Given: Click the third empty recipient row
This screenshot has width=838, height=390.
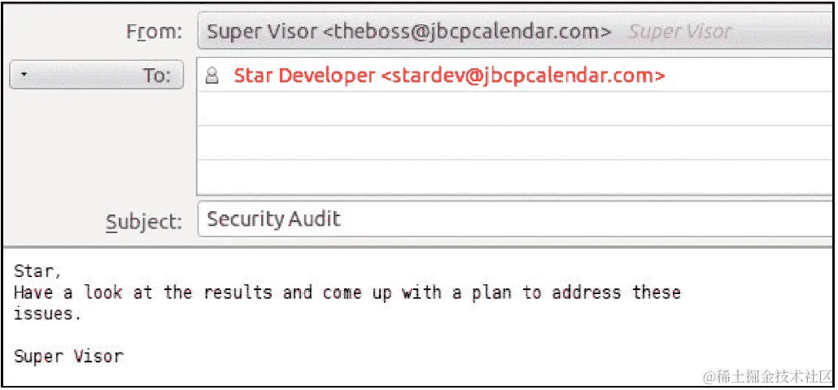Looking at the screenshot, I should click(515, 142).
